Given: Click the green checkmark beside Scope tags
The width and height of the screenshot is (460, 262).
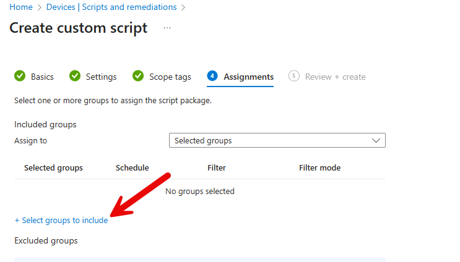Looking at the screenshot, I should coord(138,76).
